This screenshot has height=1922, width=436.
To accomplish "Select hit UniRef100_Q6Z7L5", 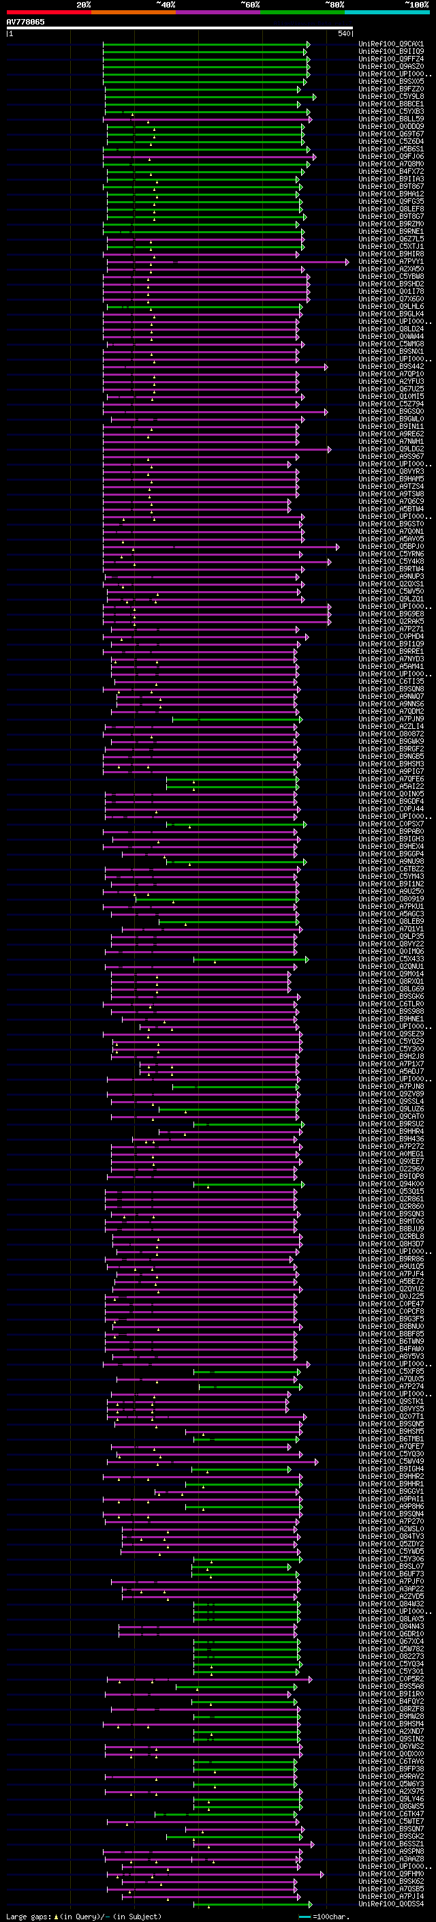I will pos(391,239).
